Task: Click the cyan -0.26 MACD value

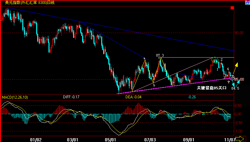Action: tap(192, 97)
